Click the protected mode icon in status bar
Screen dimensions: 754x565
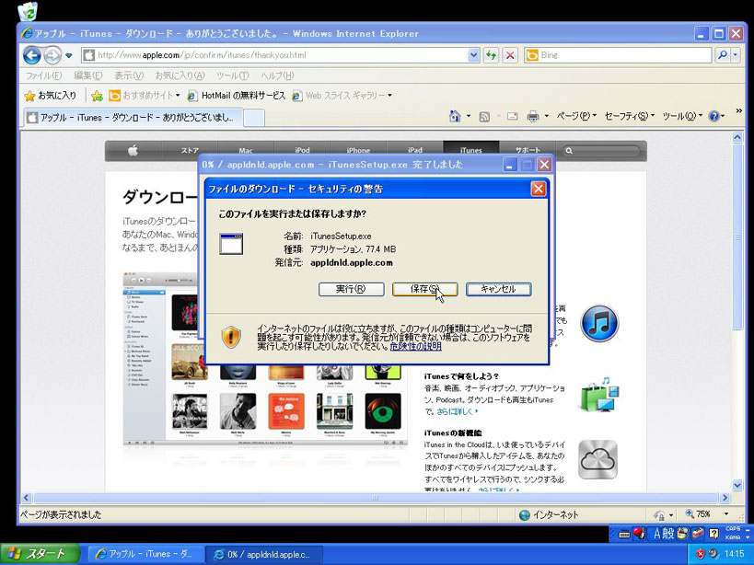(x=659, y=514)
